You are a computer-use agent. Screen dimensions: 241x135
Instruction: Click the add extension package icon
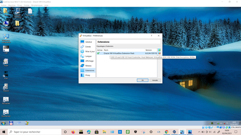coord(159,50)
